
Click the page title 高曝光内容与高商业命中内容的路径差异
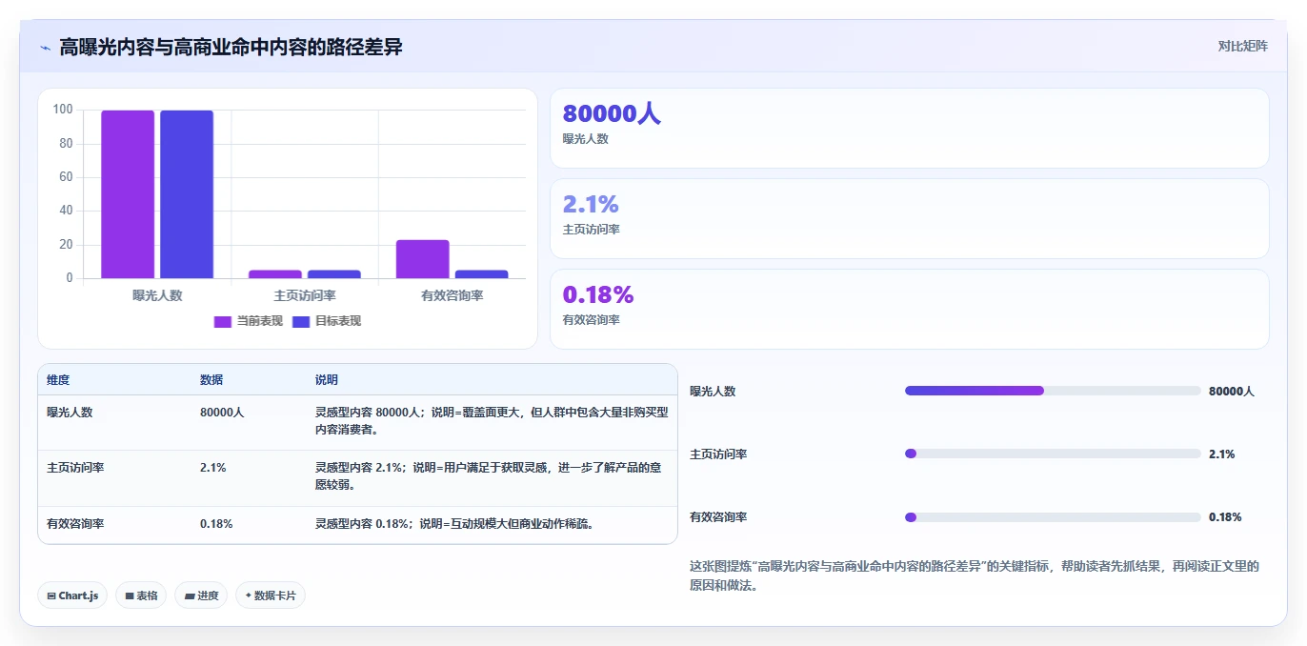[x=231, y=47]
